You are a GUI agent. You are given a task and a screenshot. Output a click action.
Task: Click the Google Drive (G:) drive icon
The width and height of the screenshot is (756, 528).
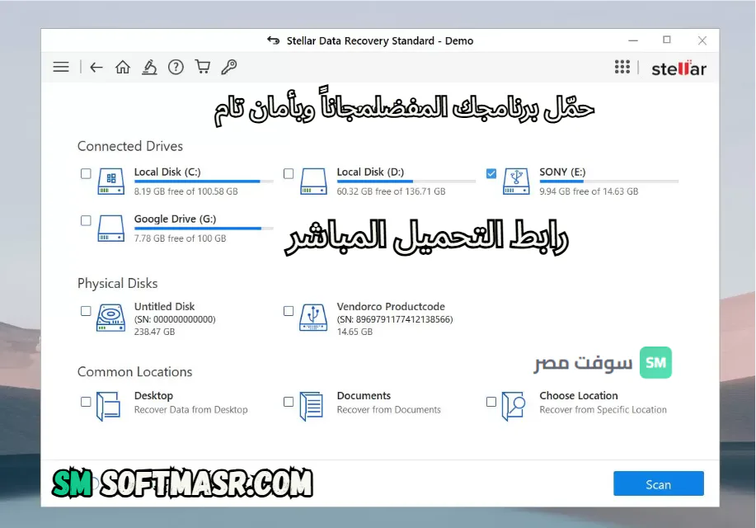point(111,228)
